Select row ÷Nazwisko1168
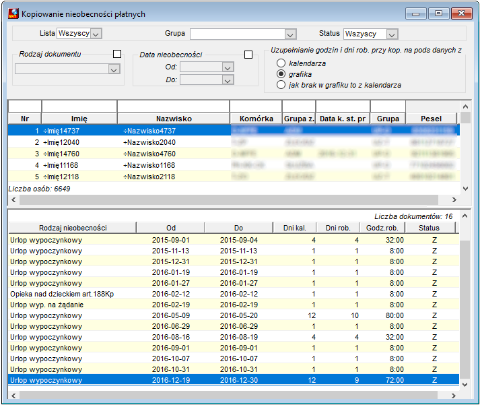The width and height of the screenshot is (480, 405). coord(234,165)
